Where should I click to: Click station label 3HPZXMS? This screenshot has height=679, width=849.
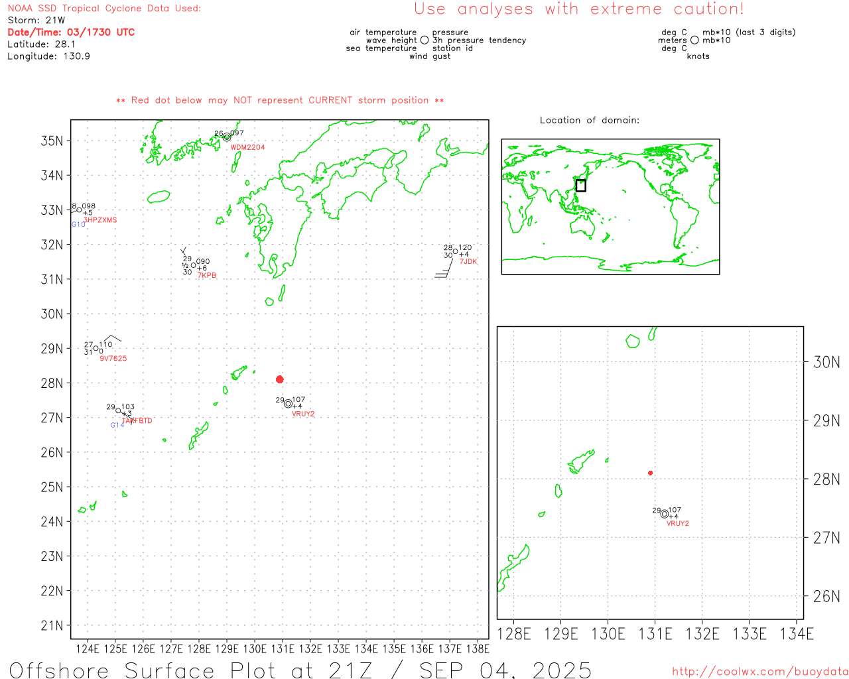[x=100, y=220]
